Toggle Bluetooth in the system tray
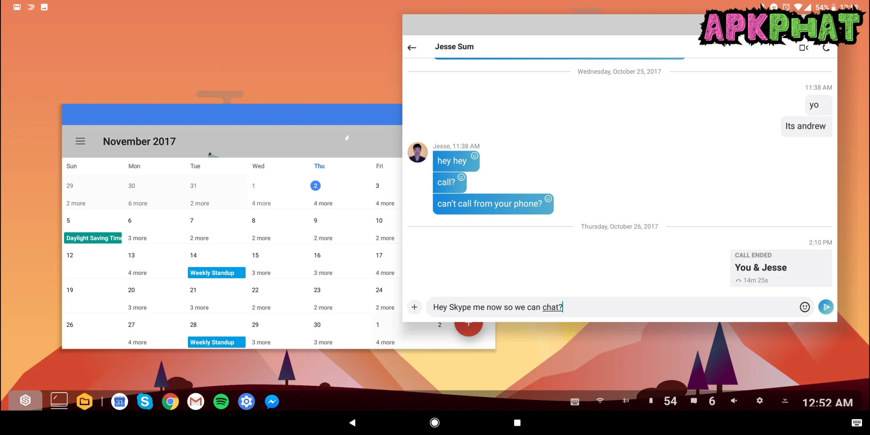The height and width of the screenshot is (435, 870). (625, 401)
